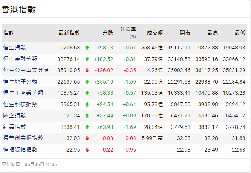This screenshot has width=251, height=173.
Task: Select the opening value 19117.11
Action: (x=179, y=48)
